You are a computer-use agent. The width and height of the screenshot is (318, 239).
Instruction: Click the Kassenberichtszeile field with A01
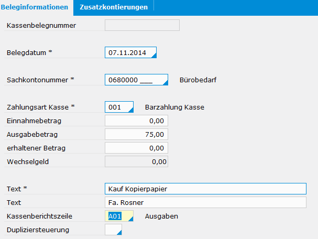click(x=119, y=216)
